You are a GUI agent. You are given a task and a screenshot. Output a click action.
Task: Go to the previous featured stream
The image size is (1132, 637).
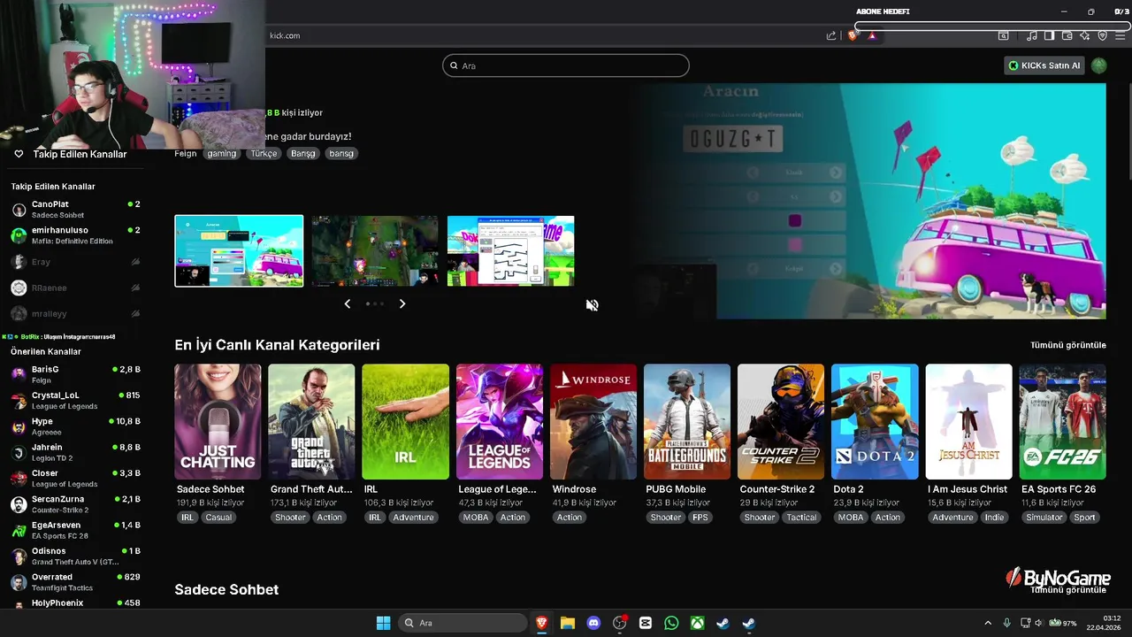[347, 303]
